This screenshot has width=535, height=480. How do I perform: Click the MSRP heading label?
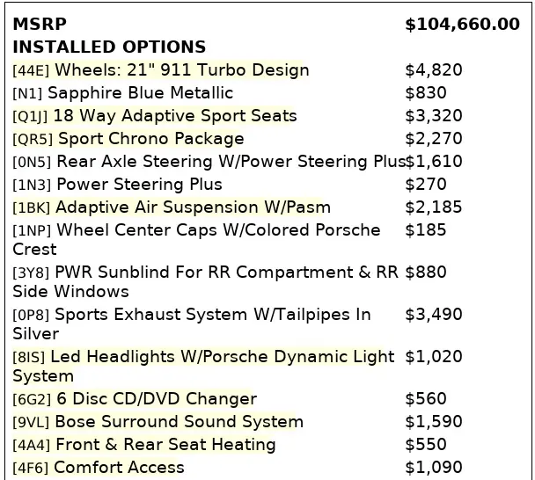click(39, 25)
